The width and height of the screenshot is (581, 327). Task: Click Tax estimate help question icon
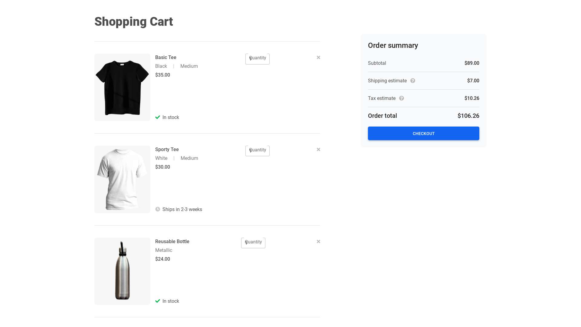point(402,98)
